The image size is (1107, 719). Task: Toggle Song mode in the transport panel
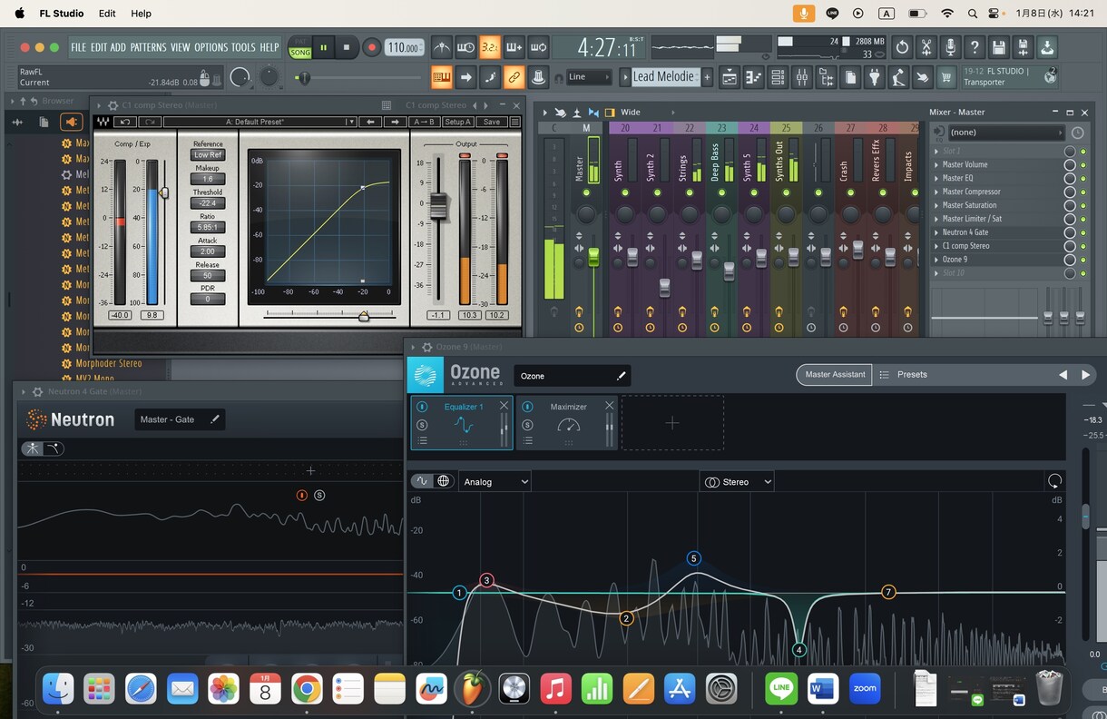pyautogui.click(x=299, y=53)
